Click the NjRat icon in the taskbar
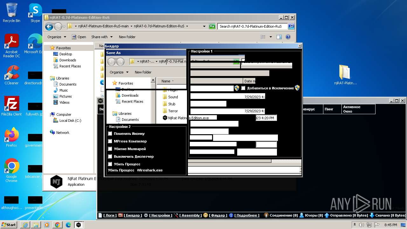 click(x=79, y=225)
